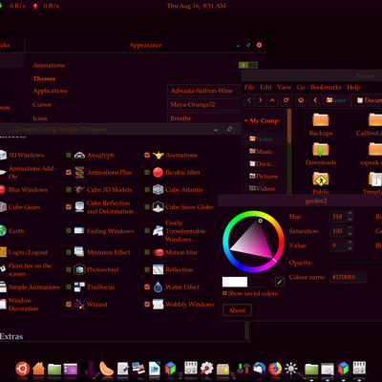Image resolution: width=382 pixels, height=382 pixels.
Task: Open the Downloads folder icon
Action: pyautogui.click(x=321, y=149)
